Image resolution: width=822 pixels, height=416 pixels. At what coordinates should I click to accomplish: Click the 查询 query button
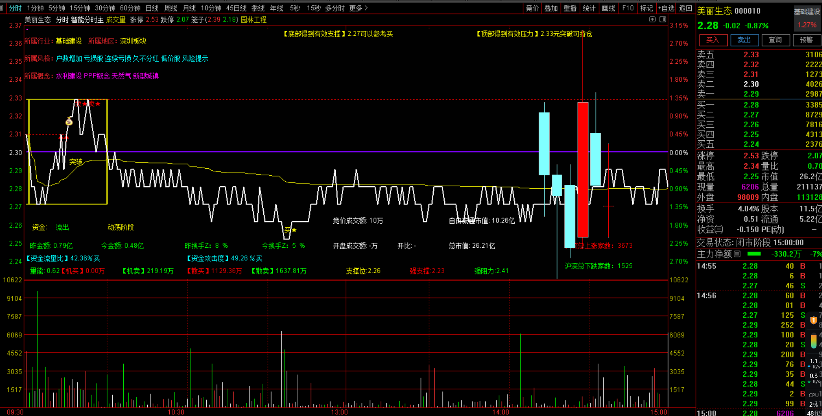[x=775, y=40]
